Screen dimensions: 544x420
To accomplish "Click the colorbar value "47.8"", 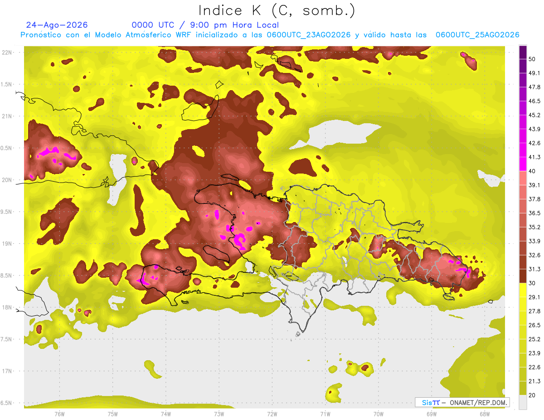I will click(534, 87).
